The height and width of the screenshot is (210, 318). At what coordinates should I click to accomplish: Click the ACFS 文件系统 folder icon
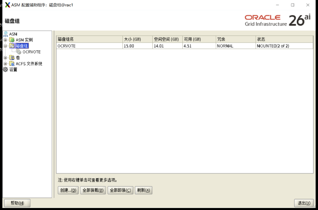[x=12, y=64]
